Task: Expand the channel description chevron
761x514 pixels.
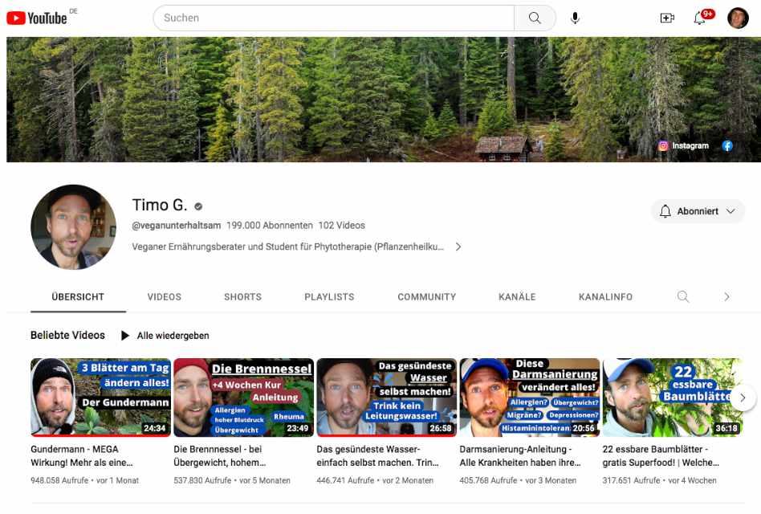Action: (x=458, y=247)
